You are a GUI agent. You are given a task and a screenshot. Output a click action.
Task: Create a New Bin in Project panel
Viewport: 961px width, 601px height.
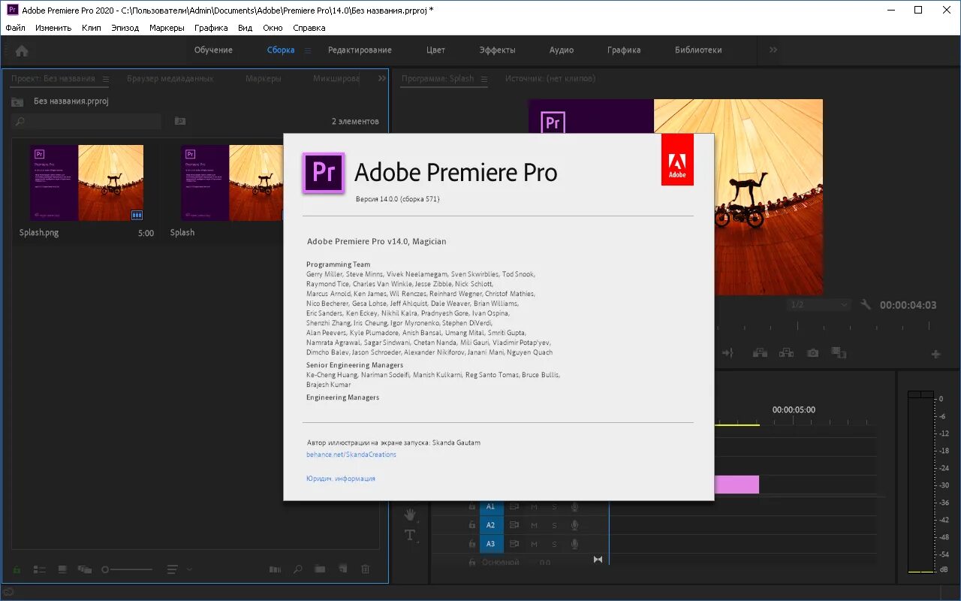(x=320, y=570)
